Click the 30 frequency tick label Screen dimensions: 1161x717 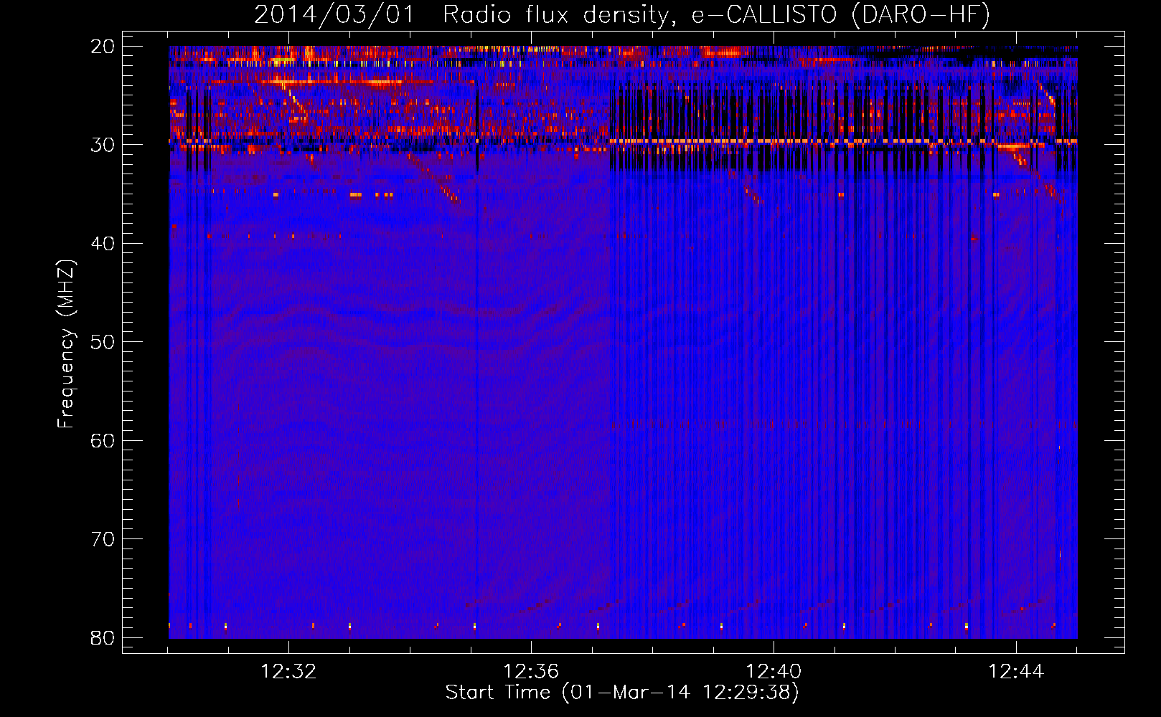[x=103, y=145]
